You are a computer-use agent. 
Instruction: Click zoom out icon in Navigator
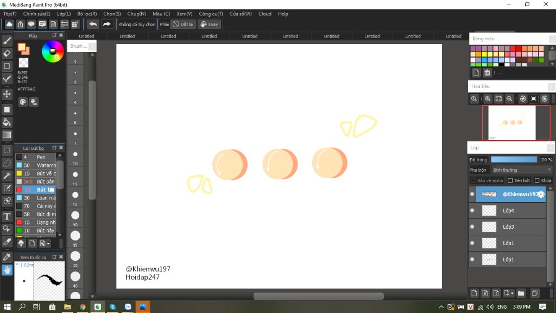coord(509,99)
